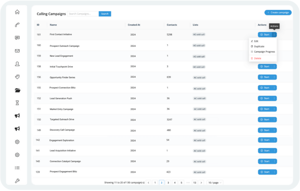
Task: Open the folder sidebar icon
Action: click(18, 90)
